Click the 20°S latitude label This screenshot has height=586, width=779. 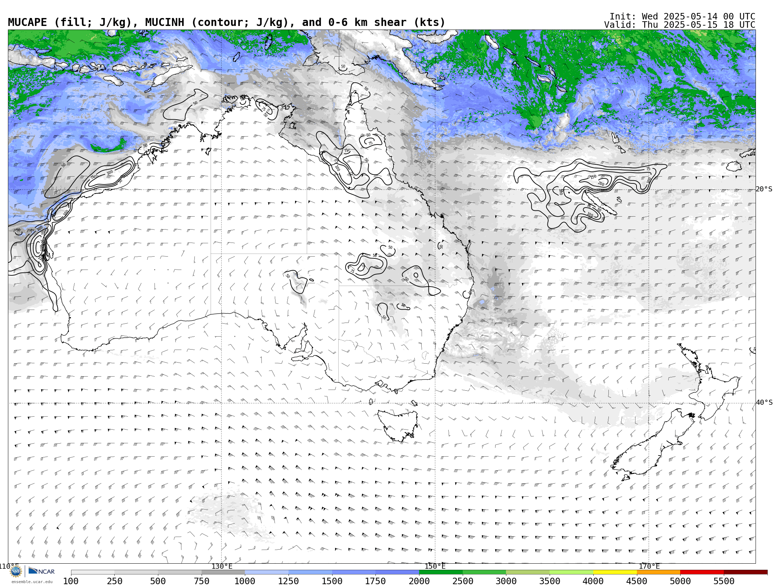pos(764,189)
